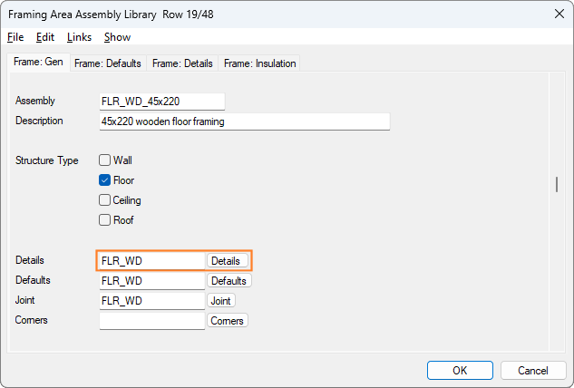Open the File menu
The image size is (574, 388).
tap(15, 37)
